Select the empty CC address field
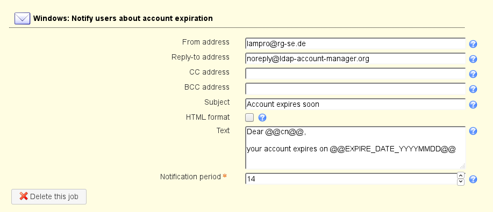The height and width of the screenshot is (212, 493). pyautogui.click(x=355, y=74)
